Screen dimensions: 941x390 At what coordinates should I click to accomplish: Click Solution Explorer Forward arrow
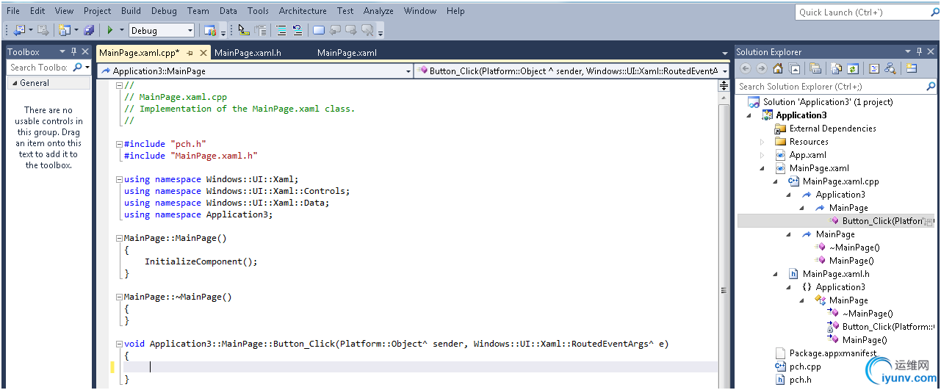tap(762, 68)
